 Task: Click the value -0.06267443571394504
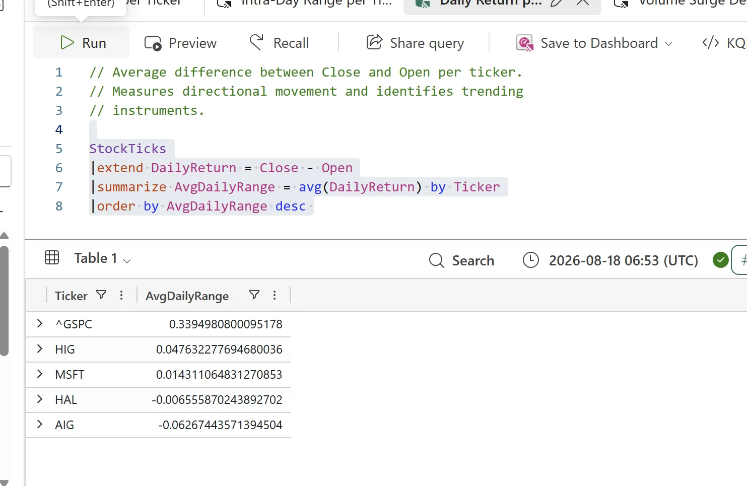click(x=220, y=425)
